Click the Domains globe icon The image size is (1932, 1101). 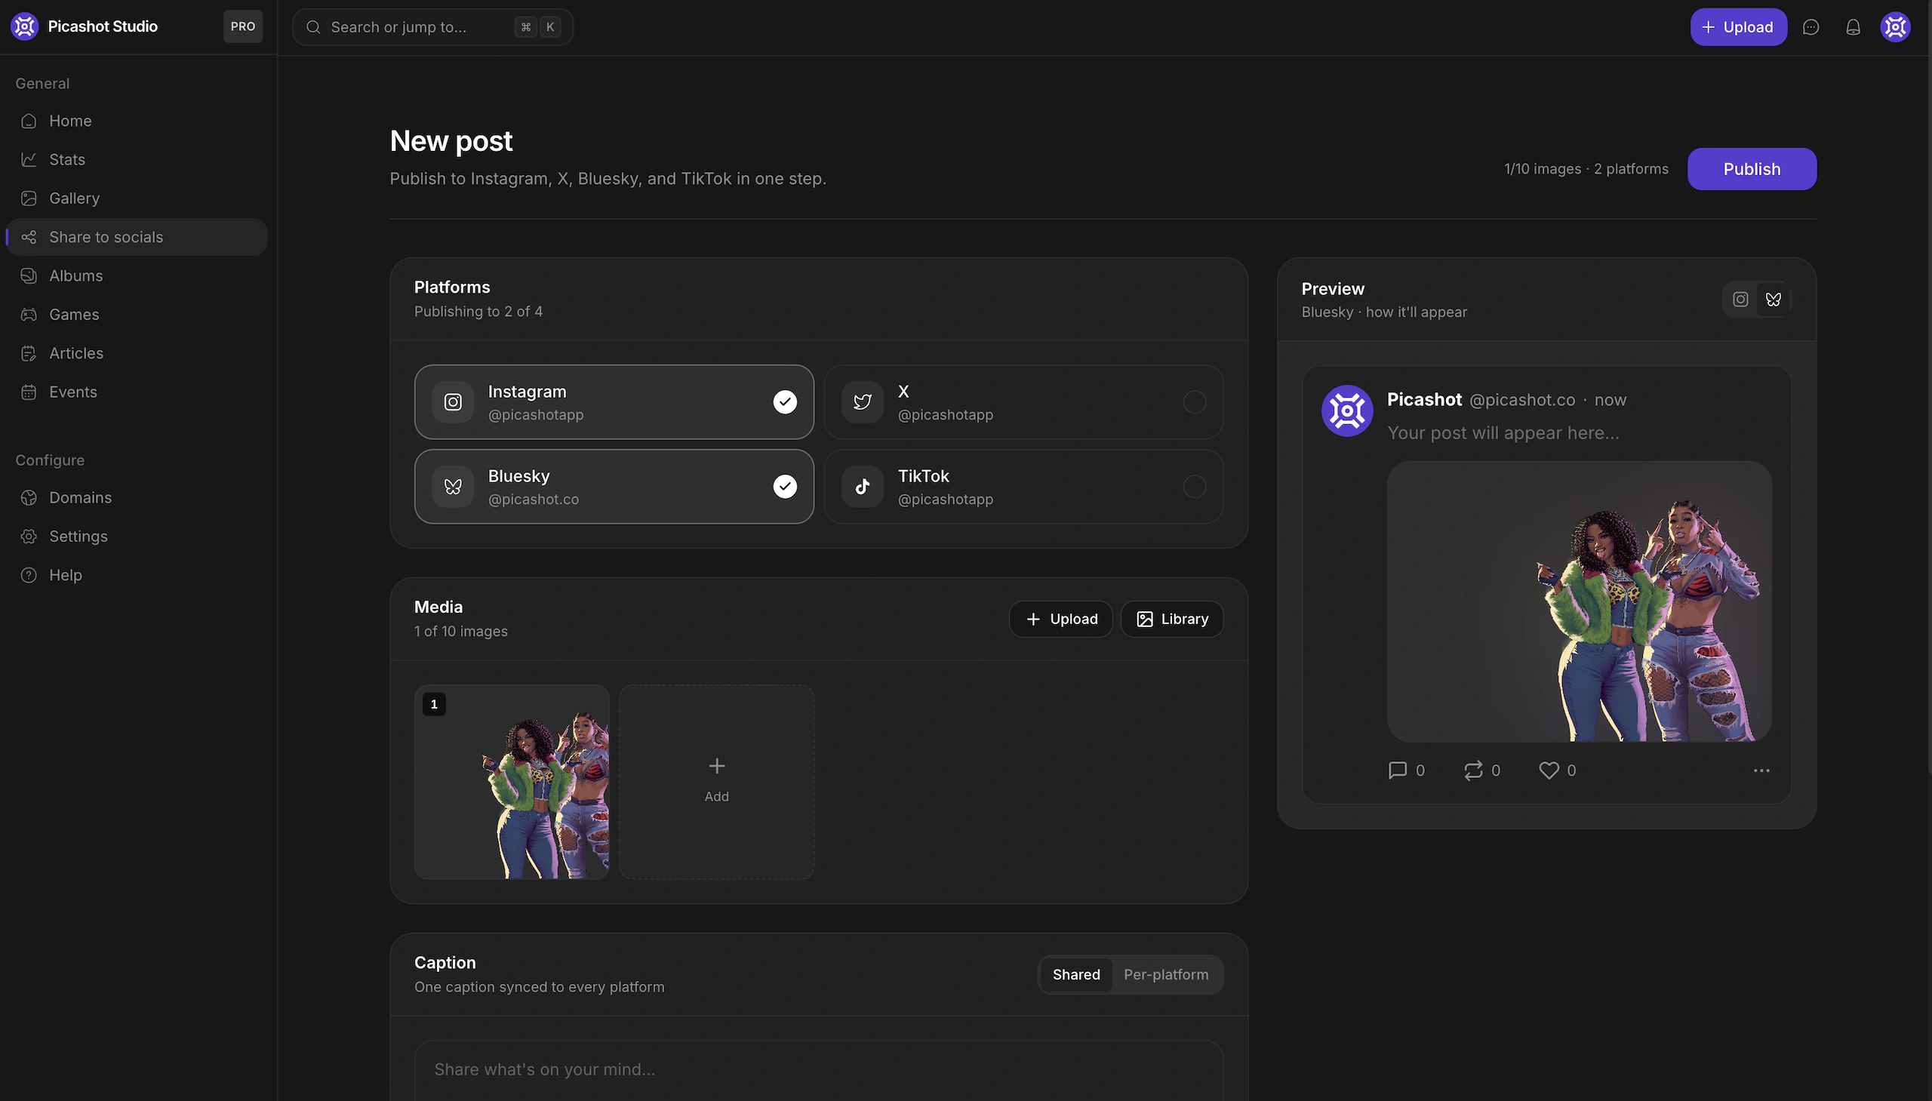point(29,497)
